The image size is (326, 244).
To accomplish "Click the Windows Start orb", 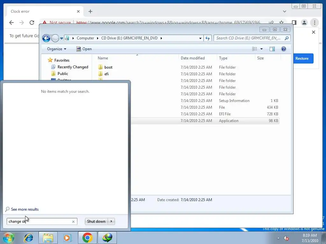I will tap(8, 238).
